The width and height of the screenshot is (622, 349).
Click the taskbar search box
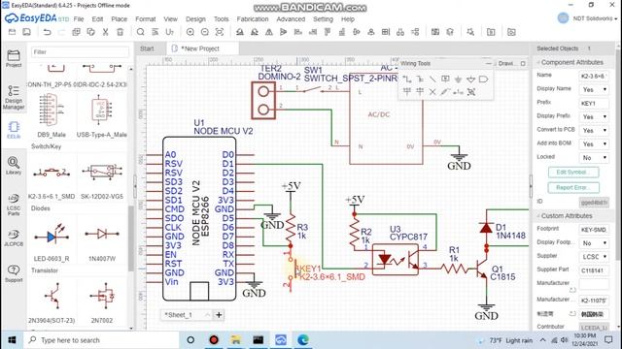[101, 340]
